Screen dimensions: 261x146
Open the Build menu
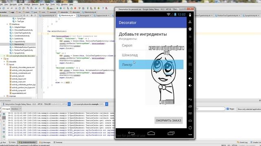(x=42, y=4)
